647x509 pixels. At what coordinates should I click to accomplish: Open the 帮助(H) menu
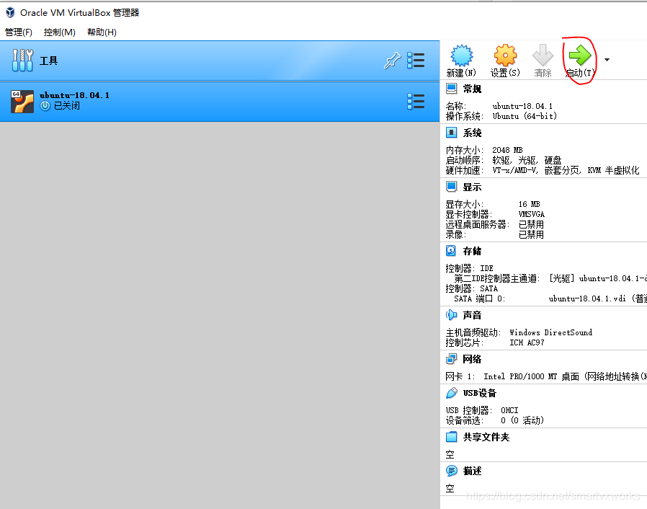pyautogui.click(x=102, y=32)
